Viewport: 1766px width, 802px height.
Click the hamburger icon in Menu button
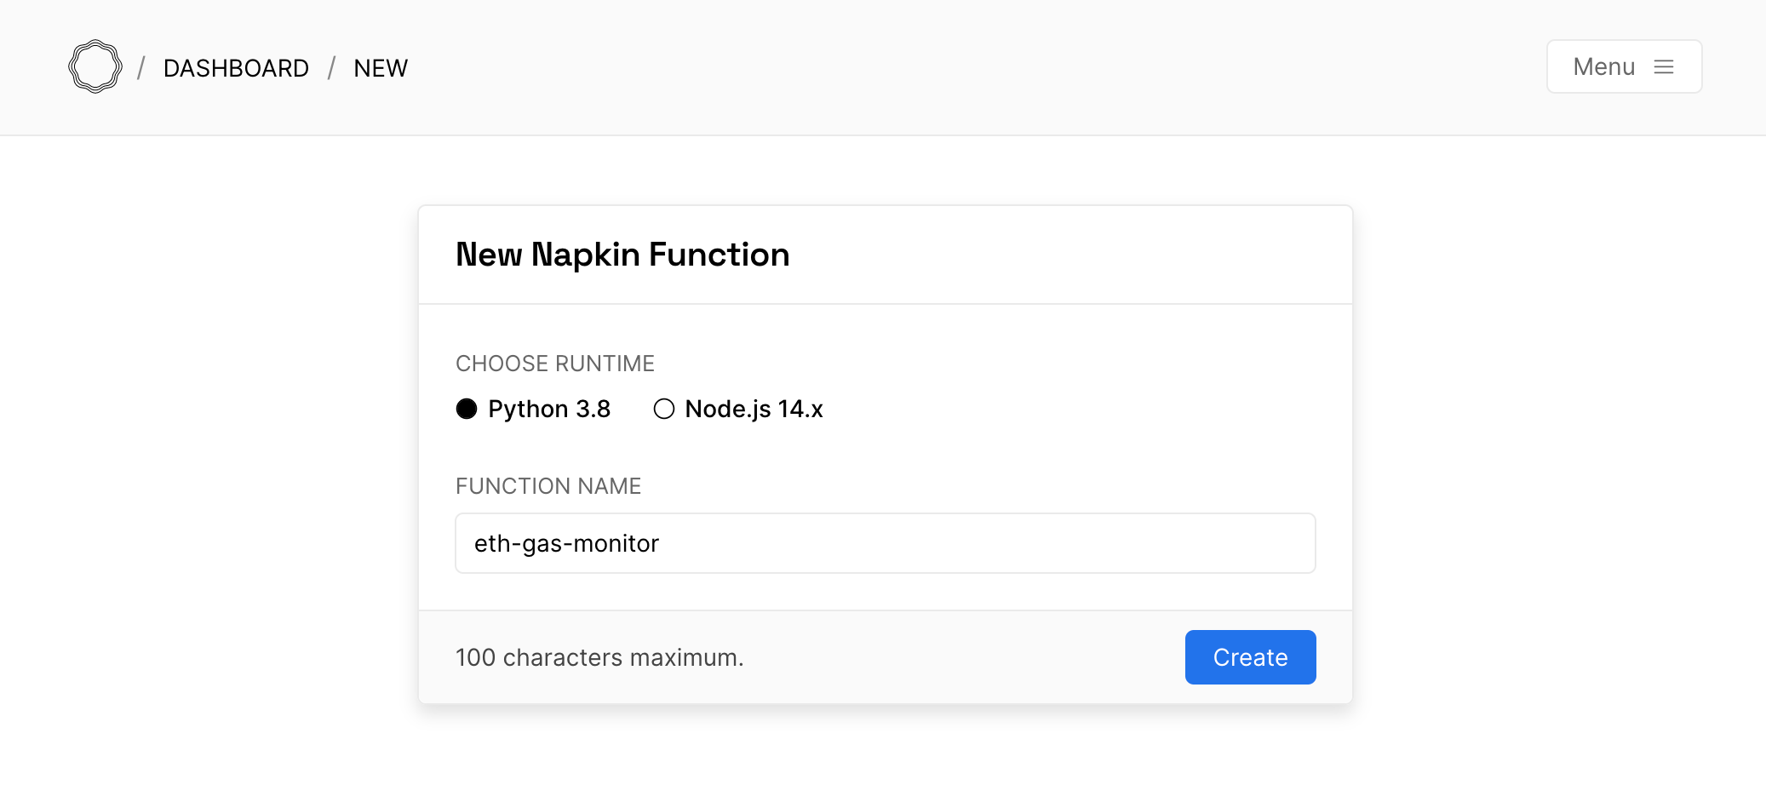click(1663, 67)
